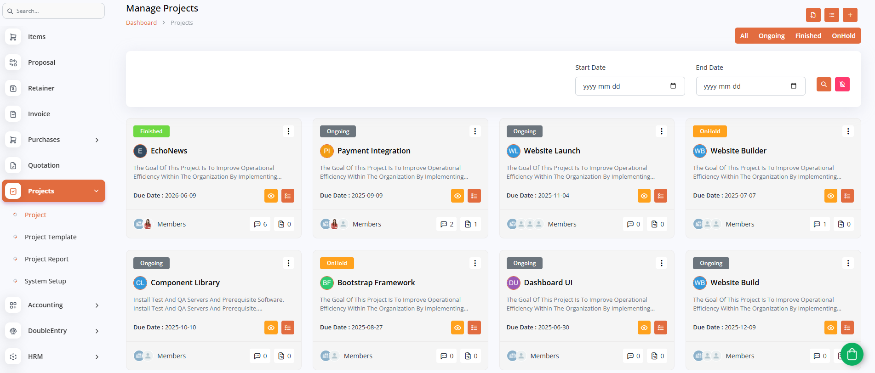View Website Launch project via eye icon
Image resolution: width=875 pixels, height=373 pixels.
[644, 196]
